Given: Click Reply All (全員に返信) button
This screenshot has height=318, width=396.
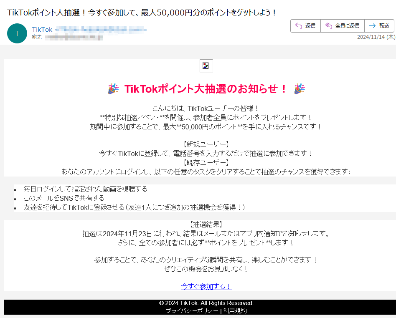Looking at the screenshot, I should [x=342, y=26].
